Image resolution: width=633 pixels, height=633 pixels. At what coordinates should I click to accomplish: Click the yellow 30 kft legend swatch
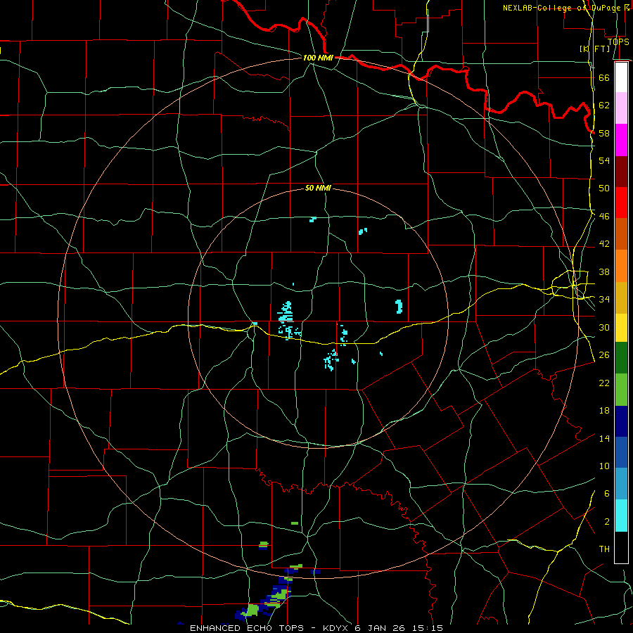coord(621,328)
